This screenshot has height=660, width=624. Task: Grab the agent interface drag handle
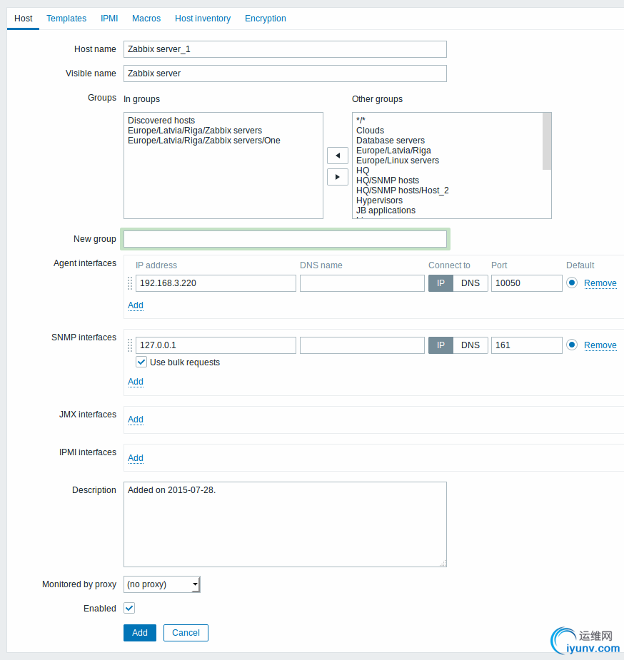coord(130,283)
